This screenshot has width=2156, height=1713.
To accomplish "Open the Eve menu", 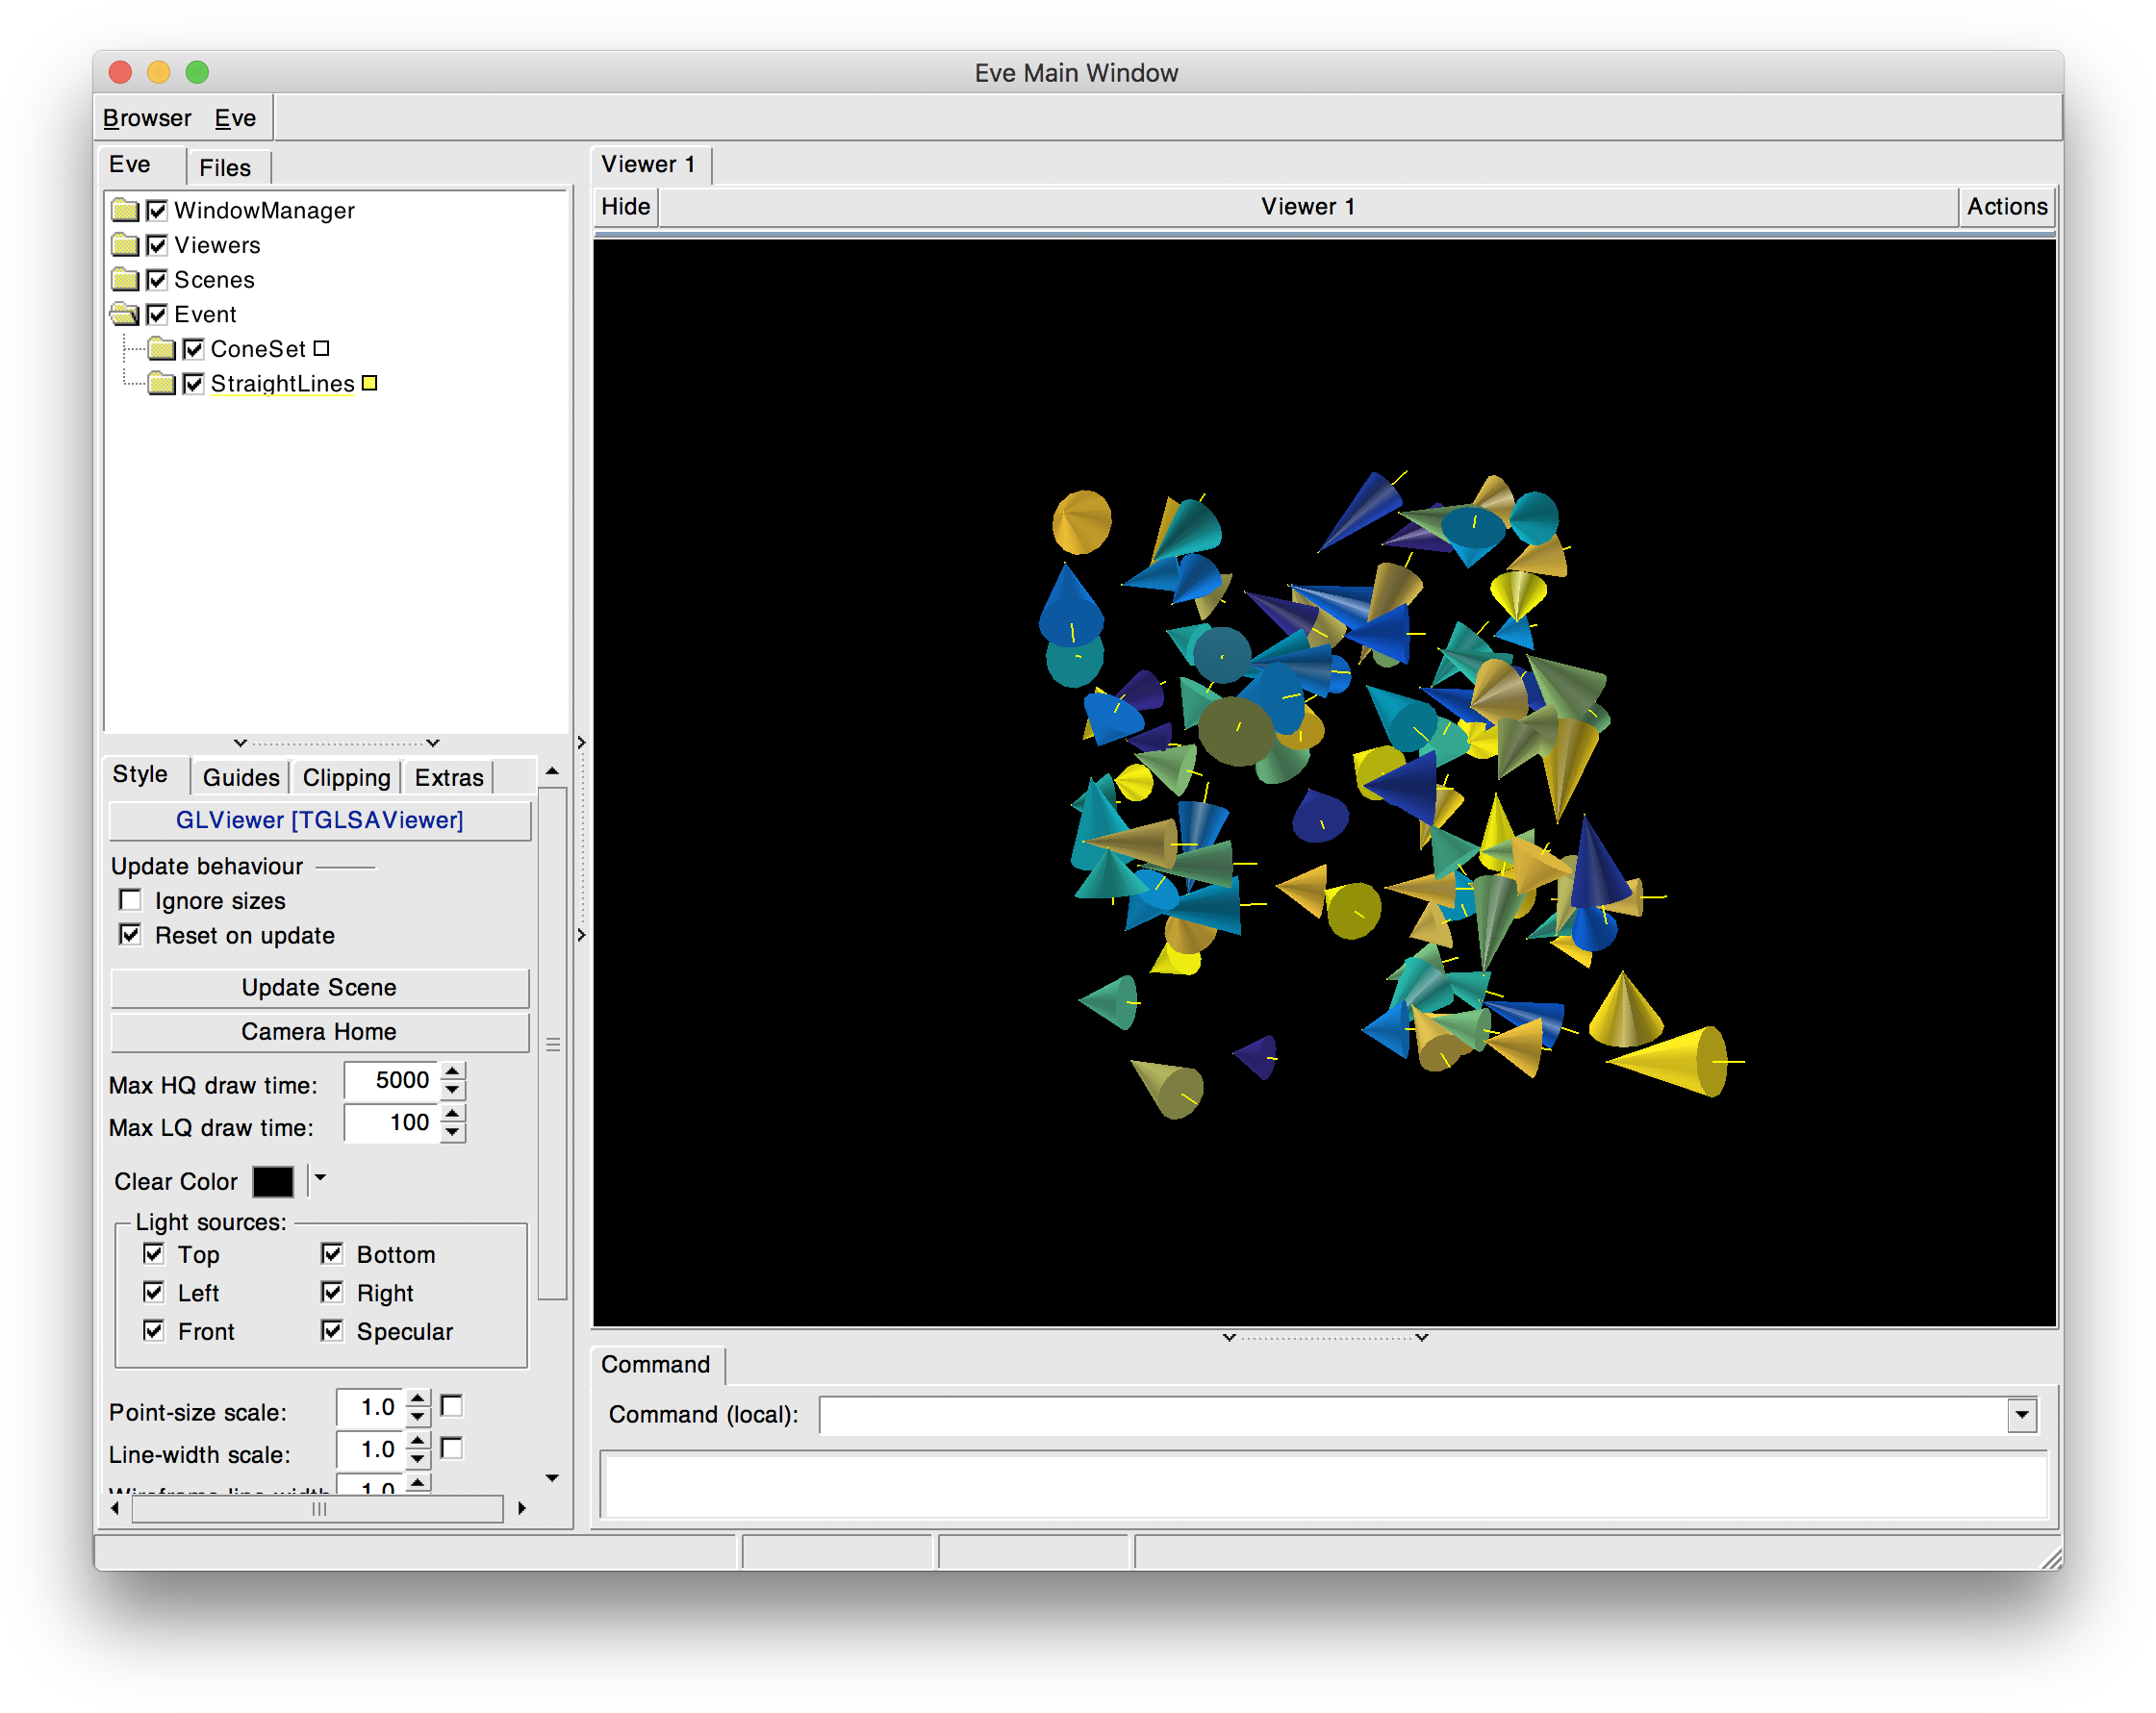I will [235, 117].
